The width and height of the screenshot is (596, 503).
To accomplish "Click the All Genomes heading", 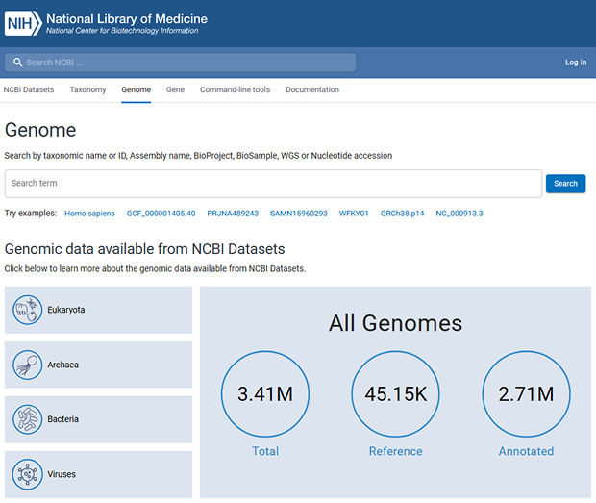I will pos(396,323).
